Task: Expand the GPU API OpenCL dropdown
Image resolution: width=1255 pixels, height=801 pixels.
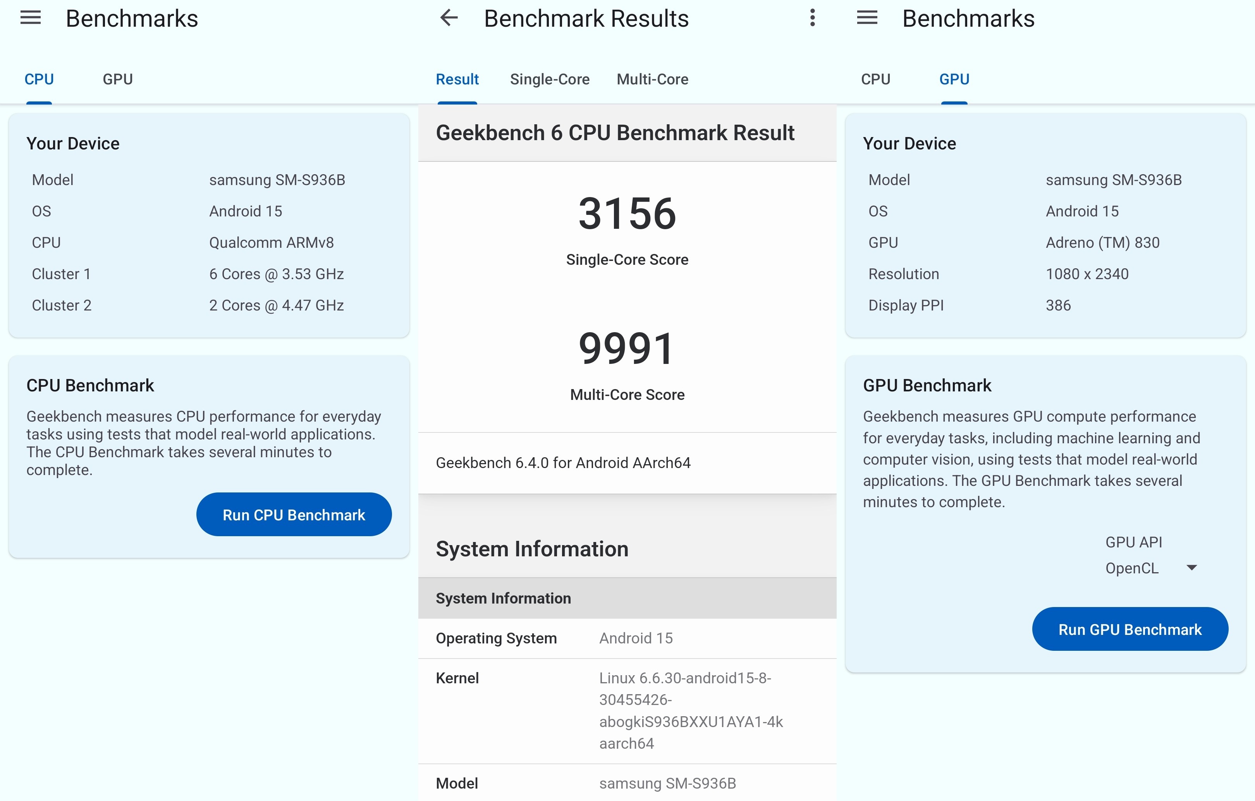Action: (1151, 568)
